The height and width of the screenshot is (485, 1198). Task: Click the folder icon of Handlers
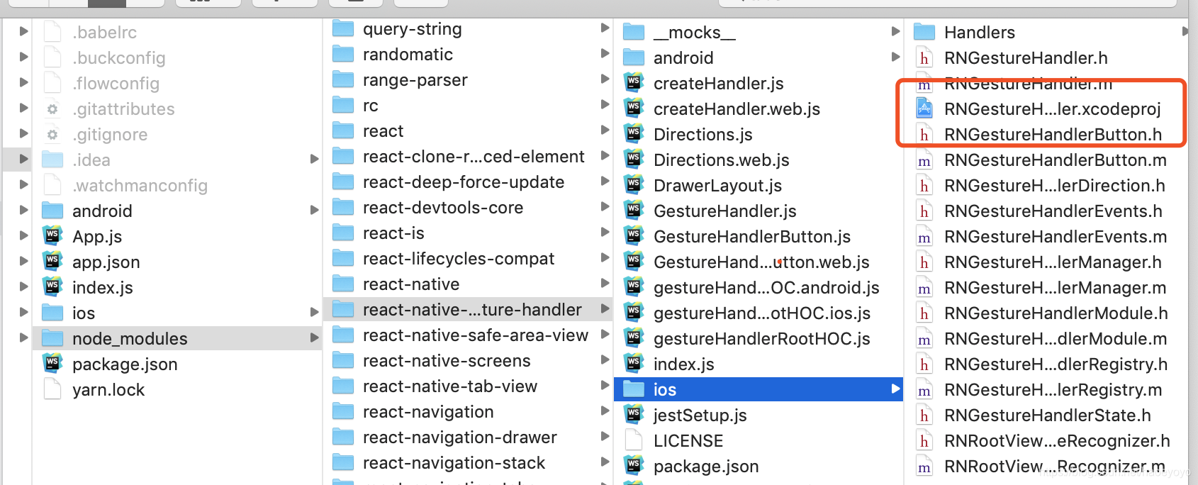tap(924, 32)
